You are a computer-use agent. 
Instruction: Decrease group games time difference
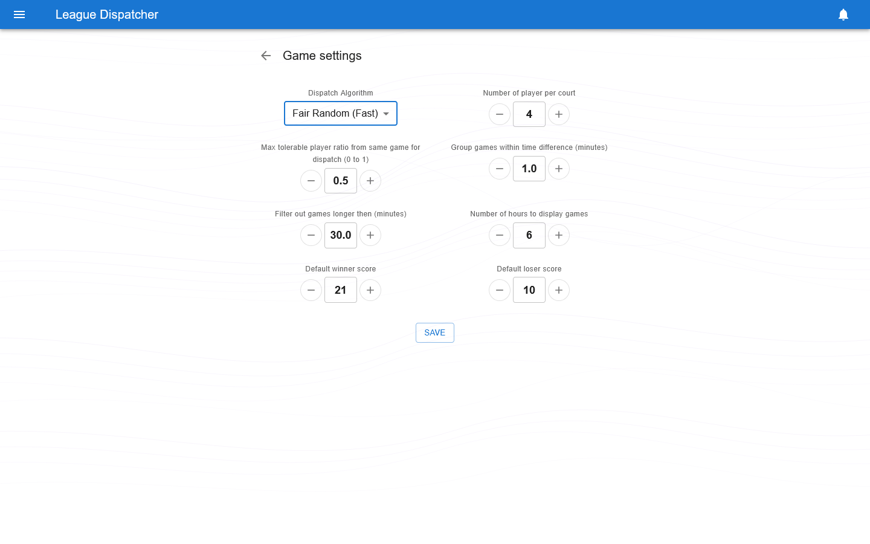[500, 169]
